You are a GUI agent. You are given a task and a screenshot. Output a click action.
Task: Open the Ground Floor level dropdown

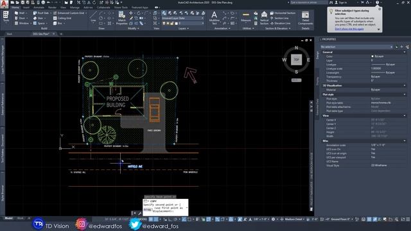coord(342,219)
